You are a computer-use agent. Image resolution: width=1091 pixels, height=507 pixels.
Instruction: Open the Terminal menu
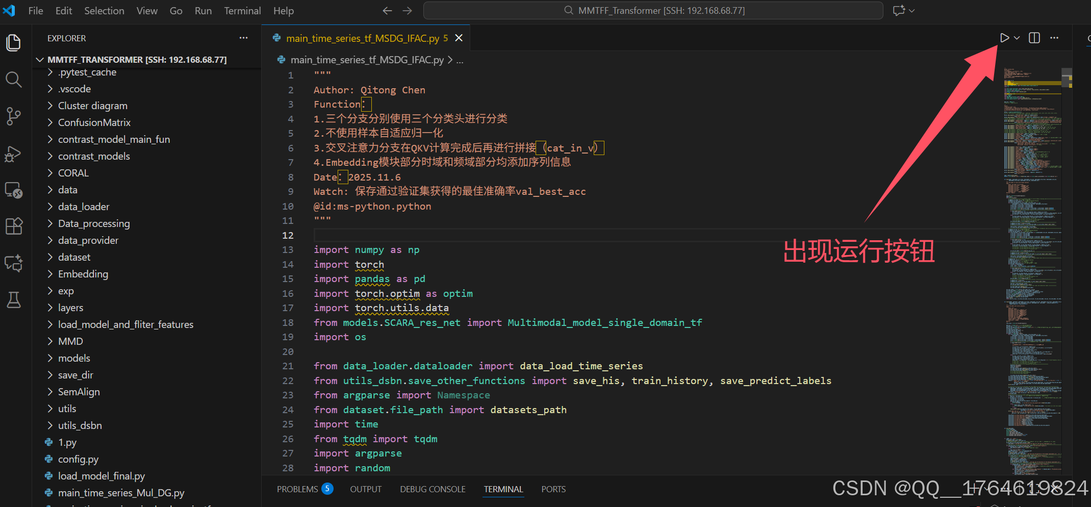tap(242, 11)
